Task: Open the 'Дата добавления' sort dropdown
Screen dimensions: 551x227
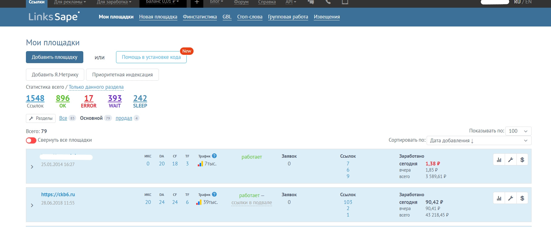Action: pyautogui.click(x=479, y=140)
